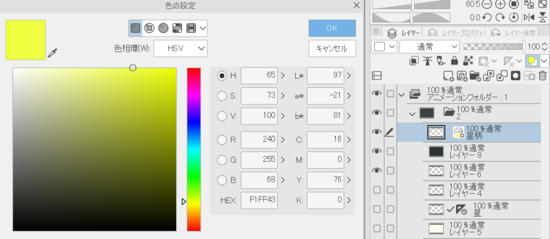This screenshot has width=550, height=239.
Task: Click the create layer mask icon
Action: 515,76
